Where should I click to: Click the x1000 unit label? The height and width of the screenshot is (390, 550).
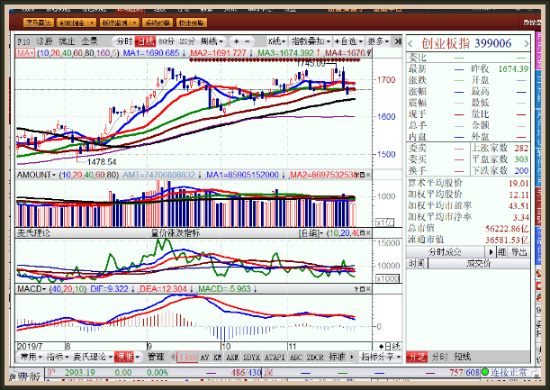pos(388,278)
